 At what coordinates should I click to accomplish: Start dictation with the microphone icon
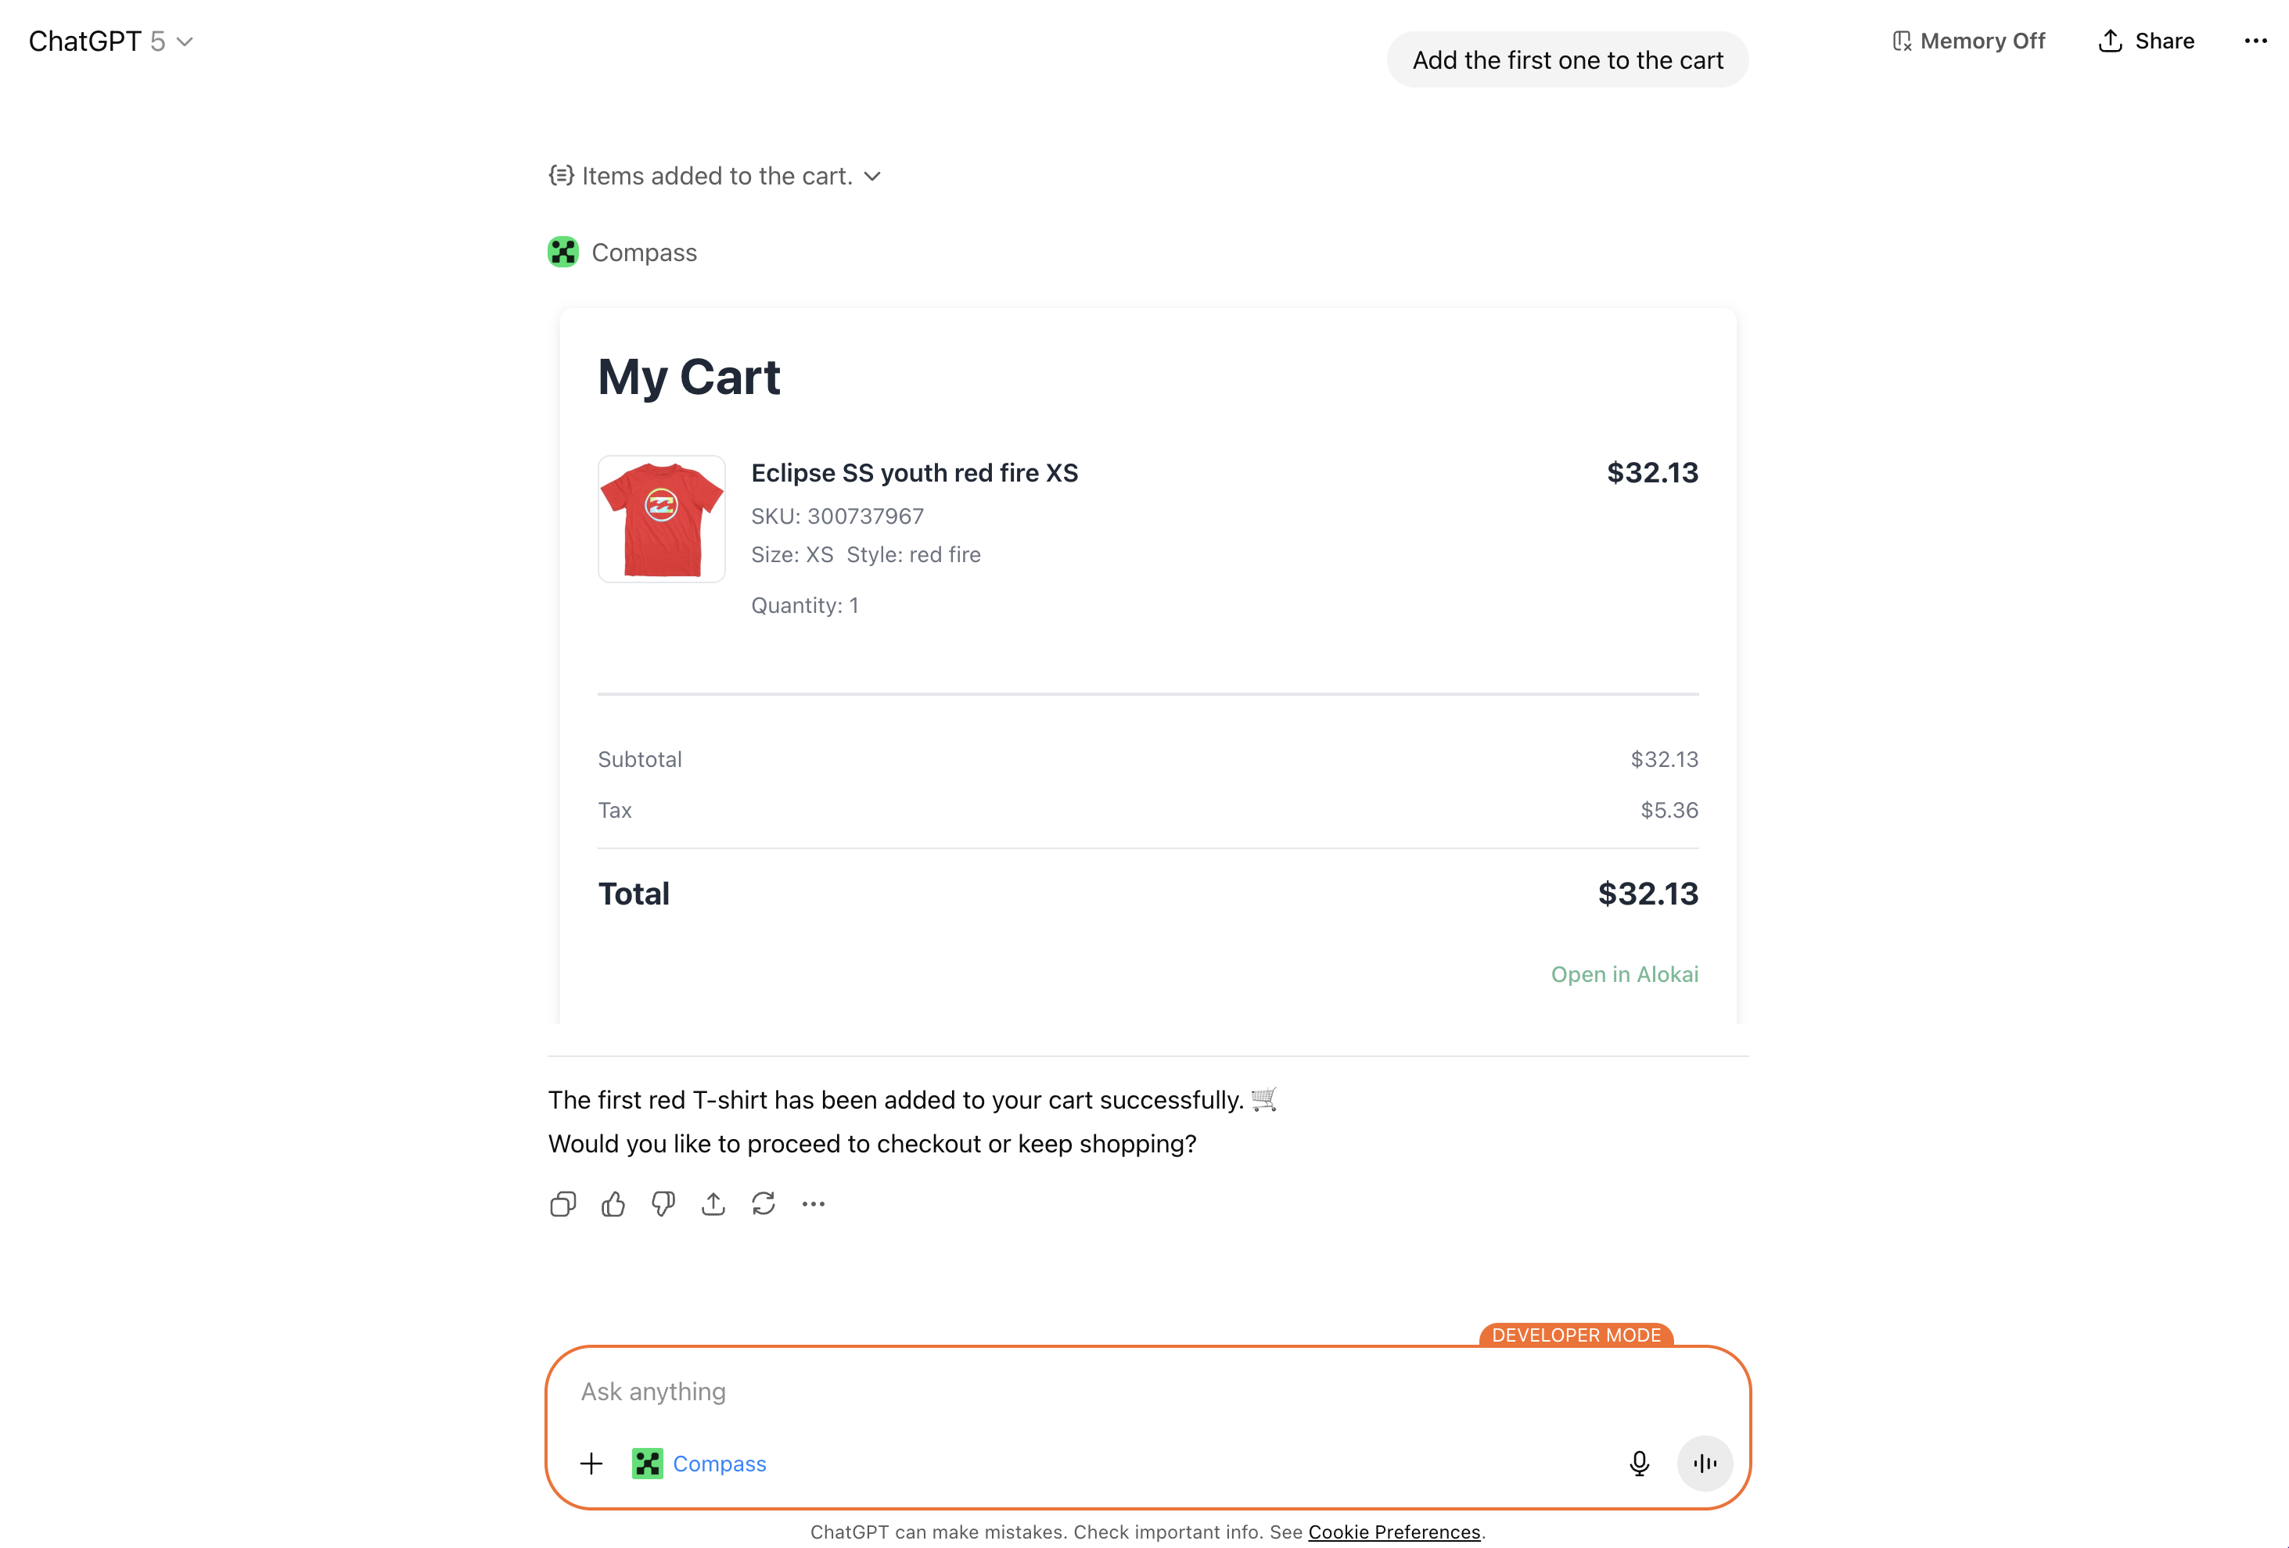click(1639, 1464)
